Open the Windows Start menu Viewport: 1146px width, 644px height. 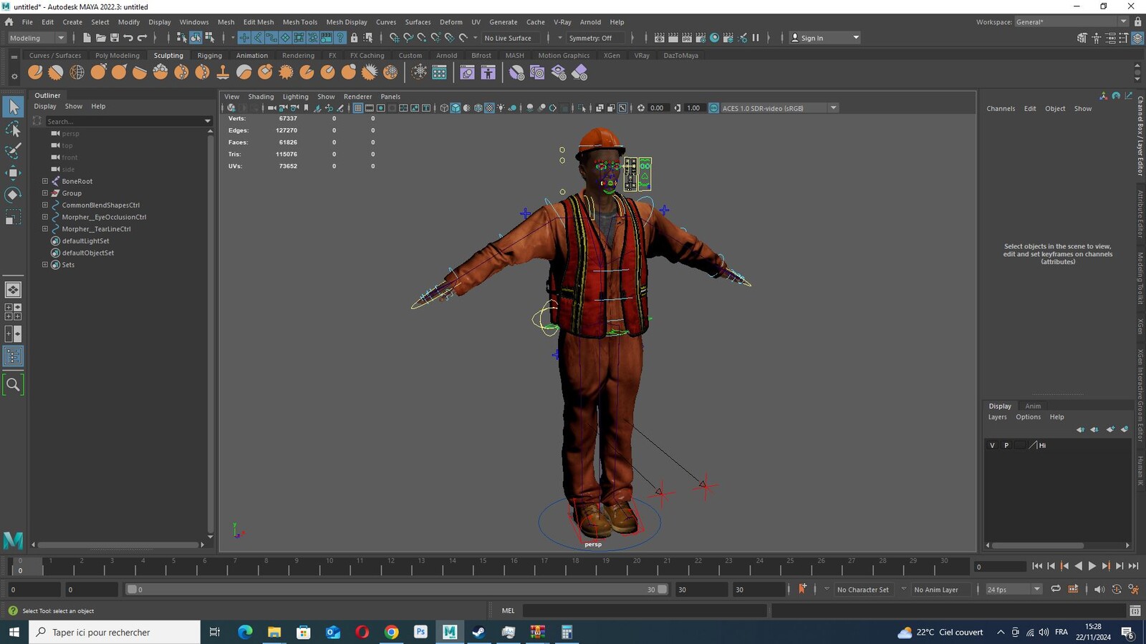(x=14, y=632)
